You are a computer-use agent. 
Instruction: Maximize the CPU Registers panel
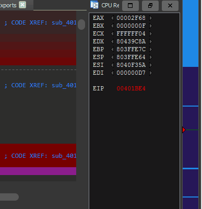[x=130, y=6]
